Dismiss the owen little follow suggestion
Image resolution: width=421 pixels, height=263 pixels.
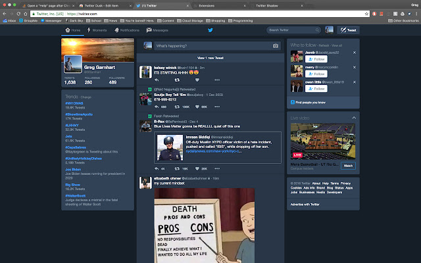click(355, 83)
